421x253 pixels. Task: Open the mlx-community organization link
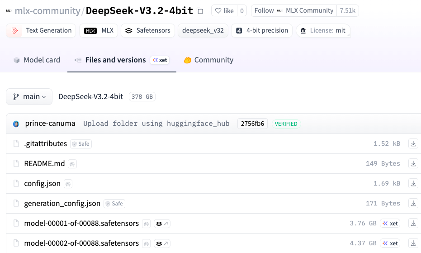pyautogui.click(x=47, y=11)
